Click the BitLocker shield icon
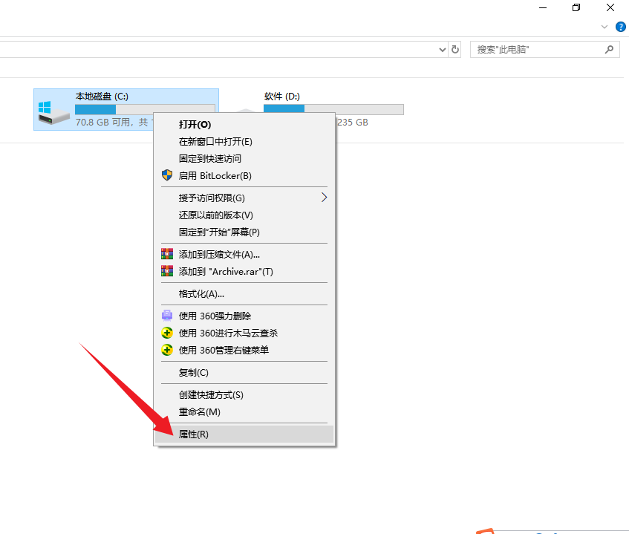 167,175
